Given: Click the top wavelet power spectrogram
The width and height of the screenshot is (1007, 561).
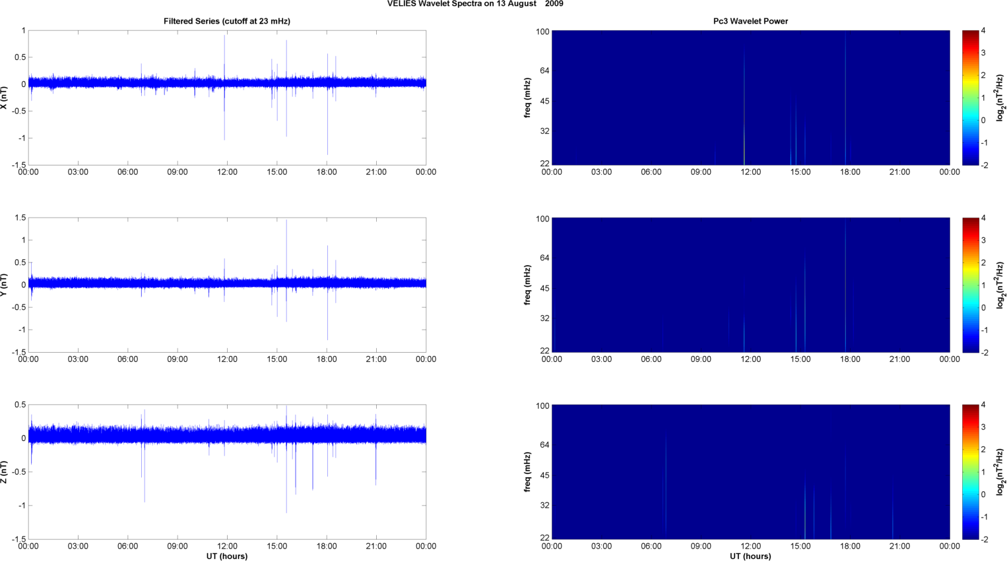Looking at the screenshot, I should 750,98.
